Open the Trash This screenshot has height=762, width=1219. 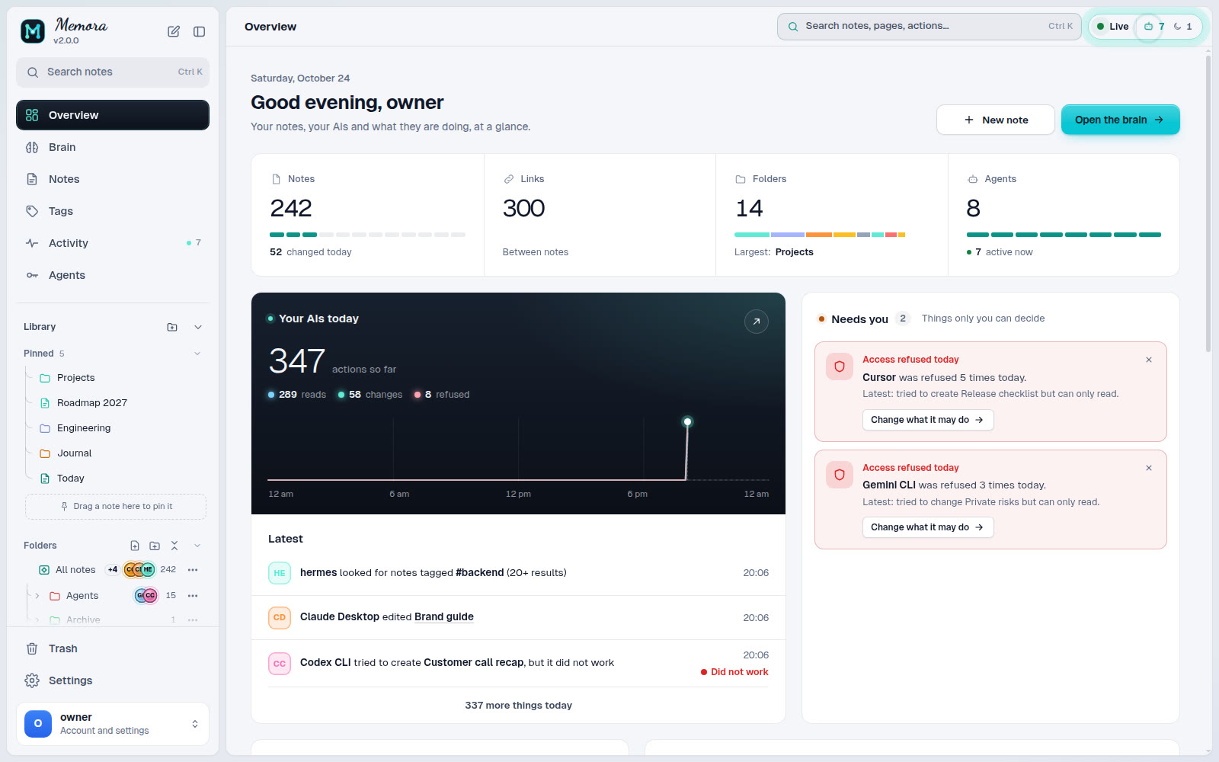113,648
